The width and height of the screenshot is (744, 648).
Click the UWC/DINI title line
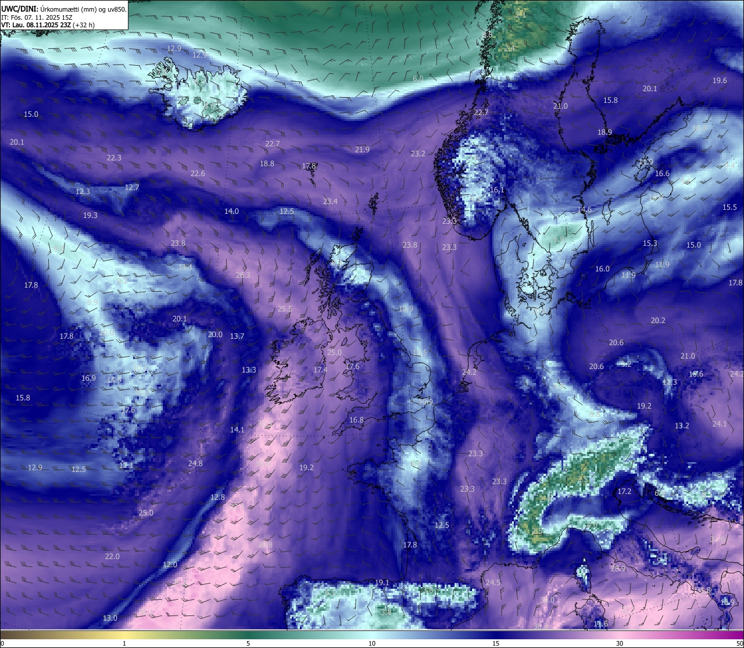click(x=63, y=9)
